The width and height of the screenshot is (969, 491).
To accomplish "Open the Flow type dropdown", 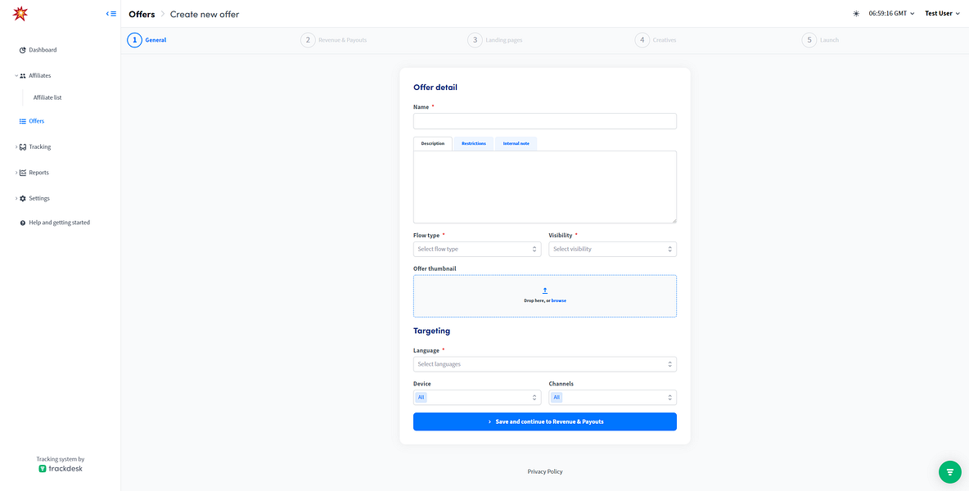I will coord(477,249).
